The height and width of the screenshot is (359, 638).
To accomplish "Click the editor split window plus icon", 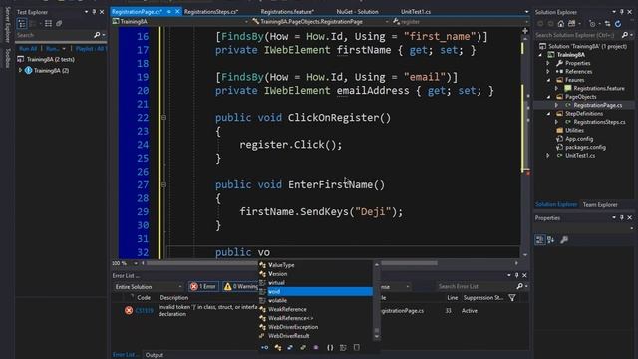I will (525, 31).
